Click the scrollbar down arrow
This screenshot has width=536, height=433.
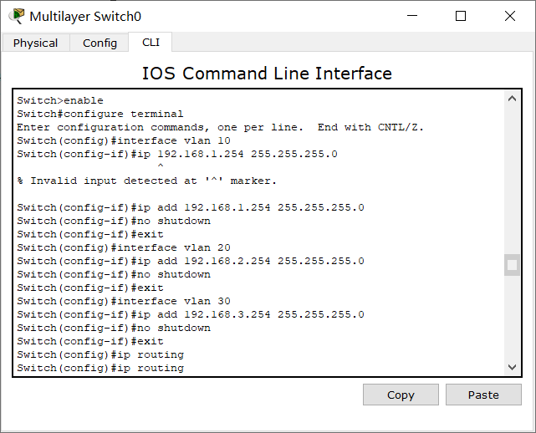(x=512, y=367)
